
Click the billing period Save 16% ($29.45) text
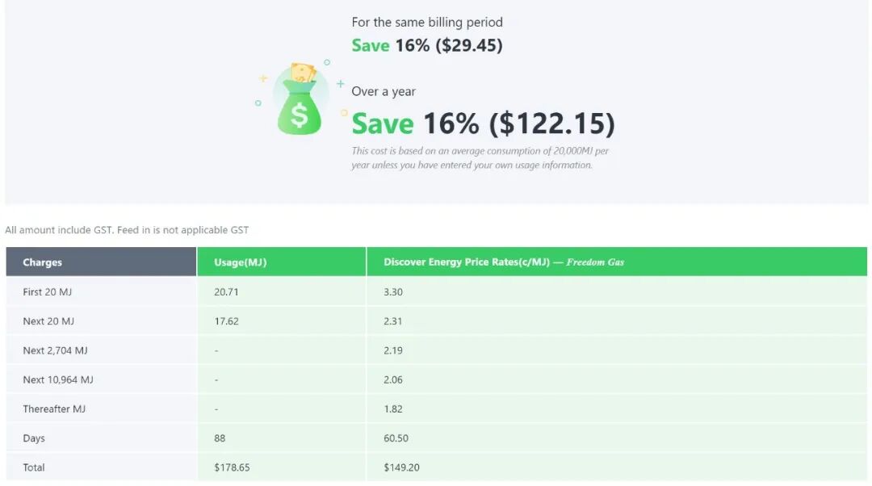(427, 45)
